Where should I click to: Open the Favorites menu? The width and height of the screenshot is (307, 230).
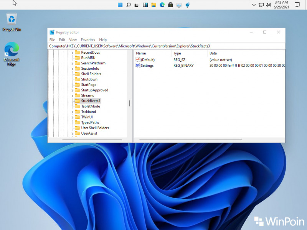[x=88, y=40]
